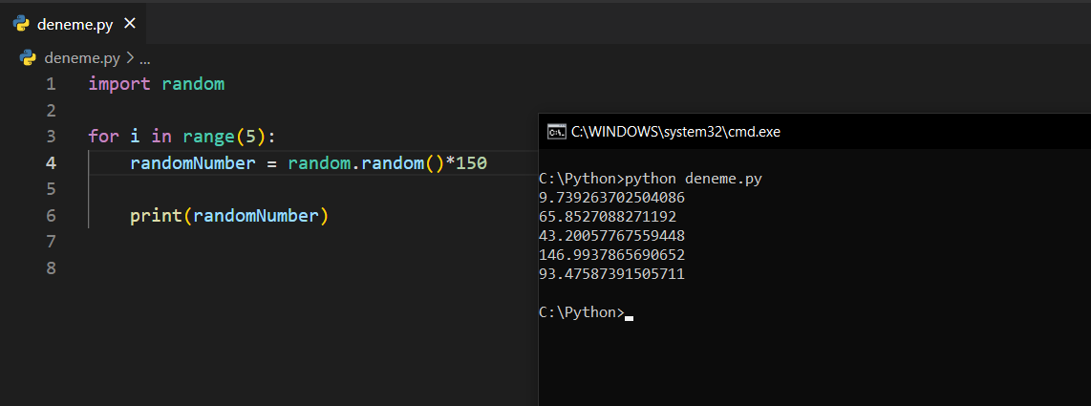Viewport: 1091px width, 406px height.
Task: Click the Python icon in the deneme.py tab
Action: coord(23,24)
